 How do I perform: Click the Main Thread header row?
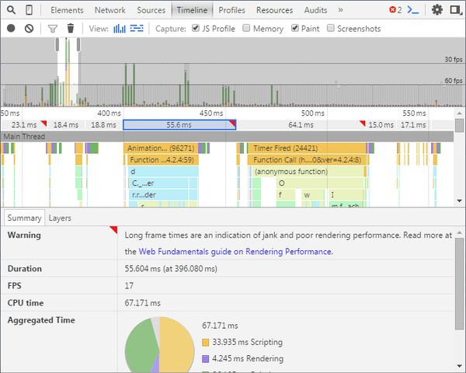tap(227, 137)
